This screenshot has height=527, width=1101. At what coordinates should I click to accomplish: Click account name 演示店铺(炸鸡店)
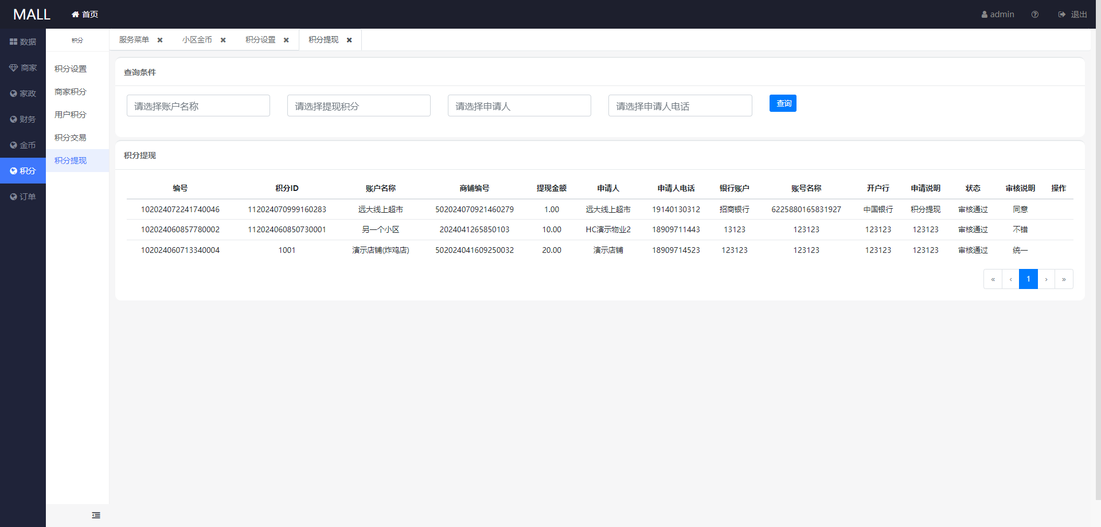coord(381,250)
